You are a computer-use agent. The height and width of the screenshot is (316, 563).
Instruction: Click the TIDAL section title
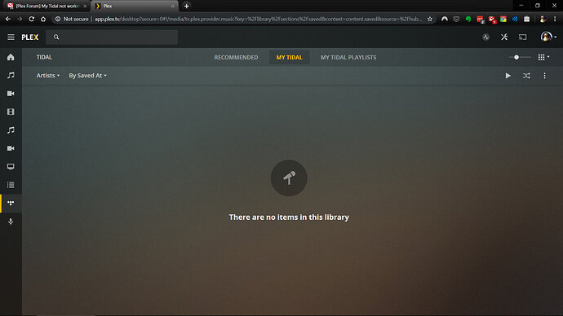[44, 57]
